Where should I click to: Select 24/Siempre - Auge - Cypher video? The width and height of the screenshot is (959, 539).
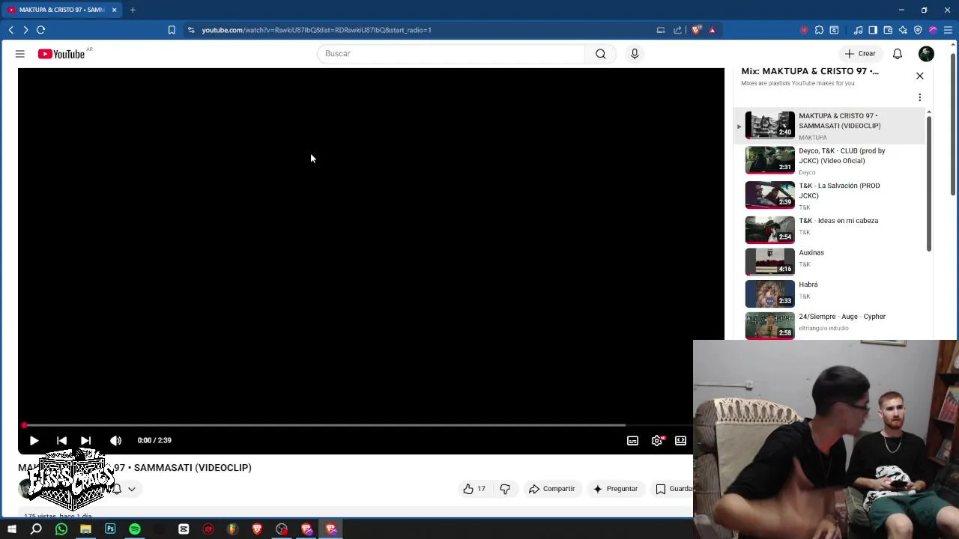tap(830, 326)
